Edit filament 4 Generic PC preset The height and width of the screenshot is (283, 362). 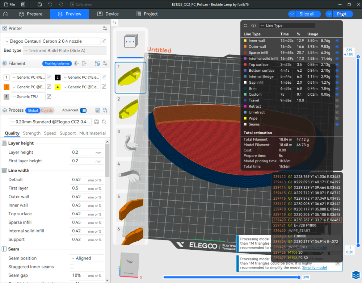tap(104, 87)
